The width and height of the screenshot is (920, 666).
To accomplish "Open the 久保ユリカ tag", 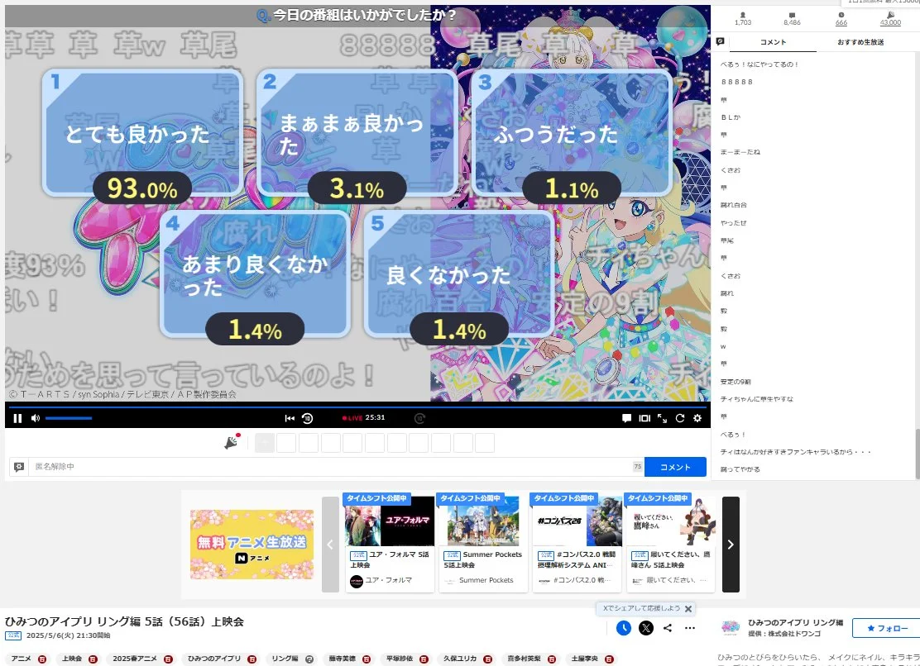I will click(x=460, y=659).
